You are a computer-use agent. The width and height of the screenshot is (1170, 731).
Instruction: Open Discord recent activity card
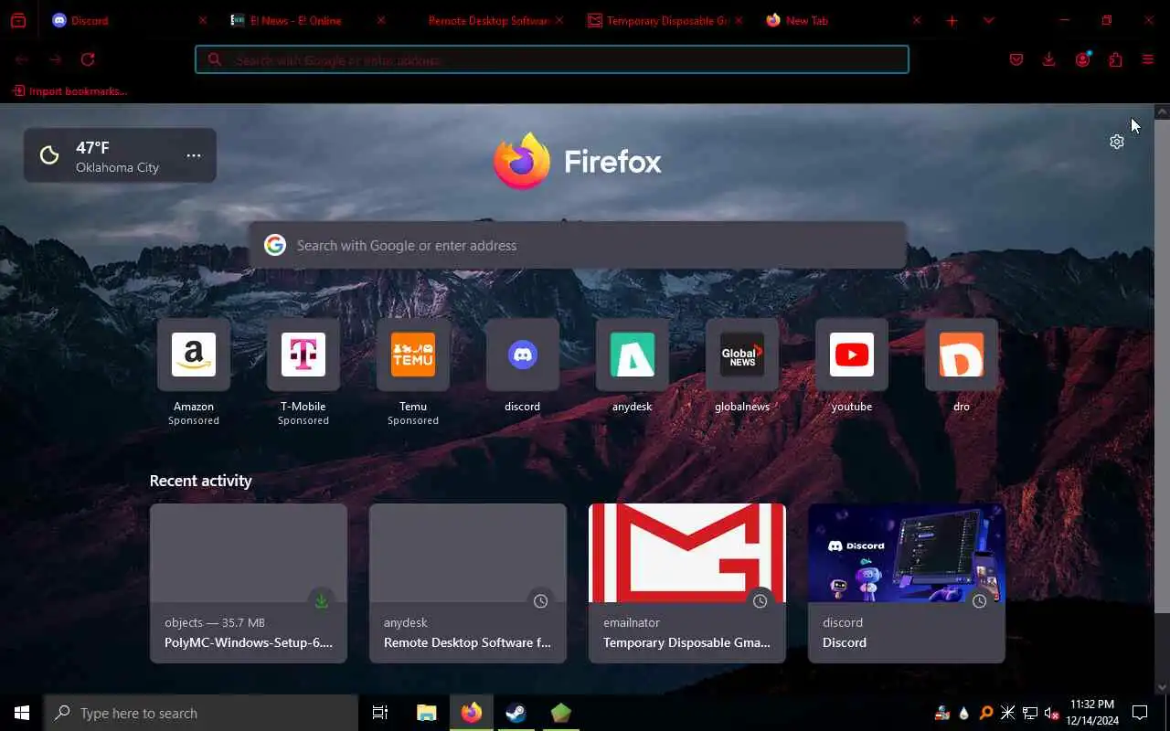[x=907, y=583]
